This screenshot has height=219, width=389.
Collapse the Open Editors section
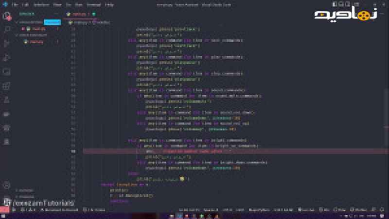point(18,22)
